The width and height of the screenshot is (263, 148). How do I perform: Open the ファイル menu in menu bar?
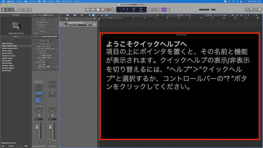pyautogui.click(x=19, y=2)
